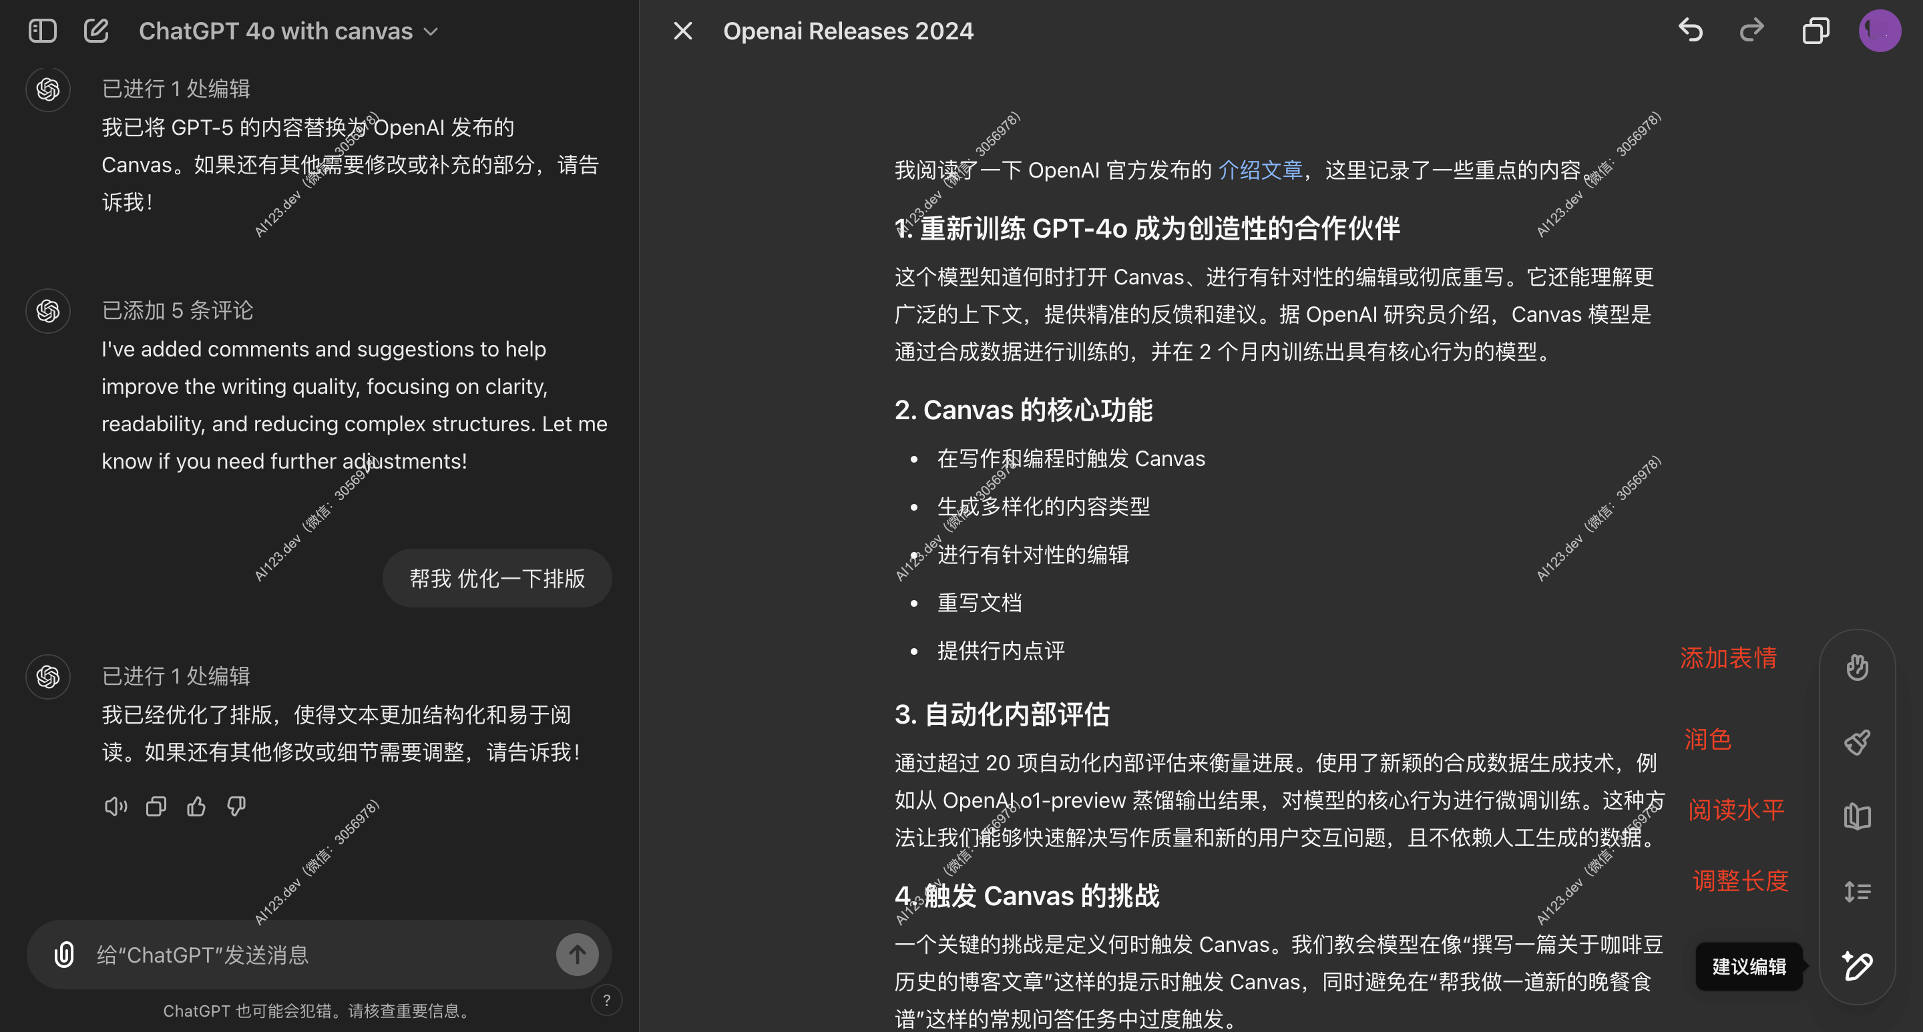Apply final polish with brush icon
Viewport: 1923px width, 1032px height.
(1858, 741)
